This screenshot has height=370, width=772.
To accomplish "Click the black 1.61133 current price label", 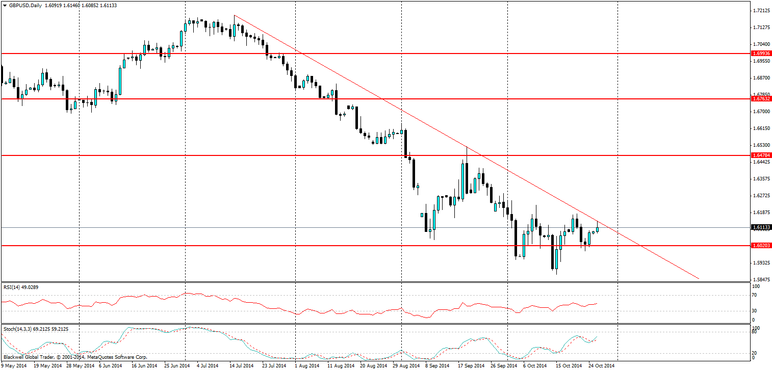I will (x=761, y=227).
